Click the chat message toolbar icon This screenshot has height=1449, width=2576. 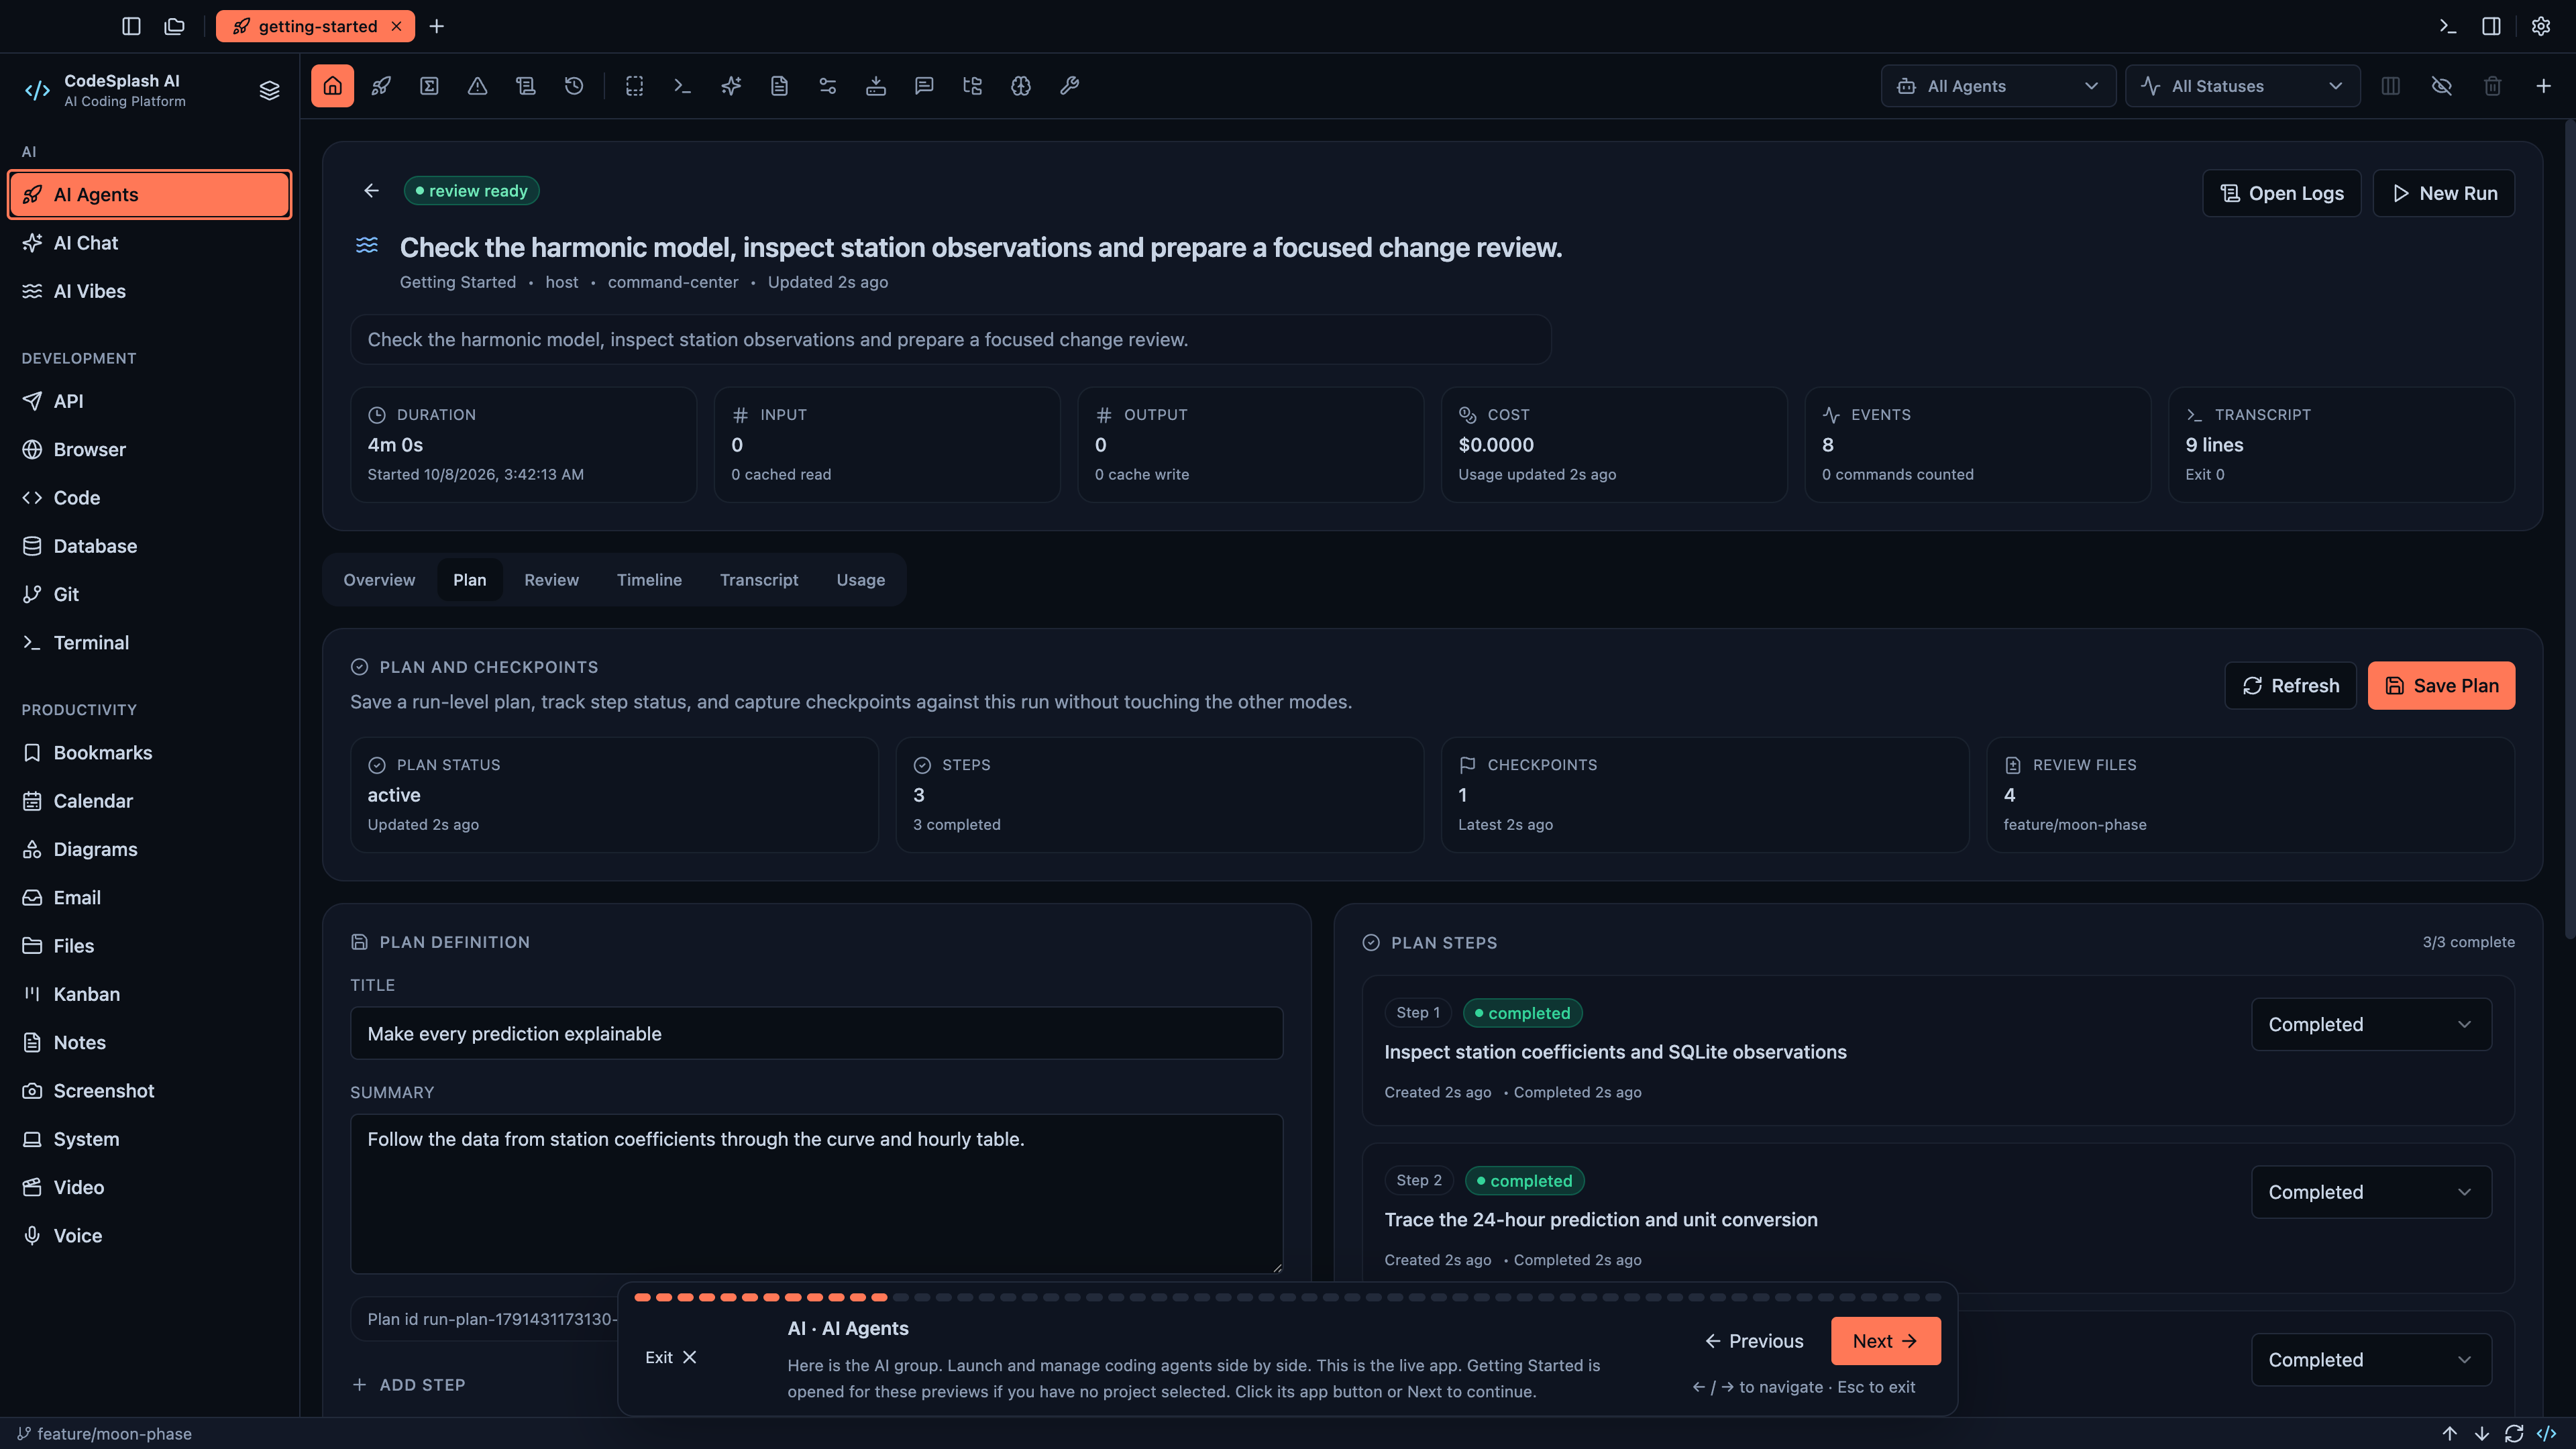[x=924, y=86]
